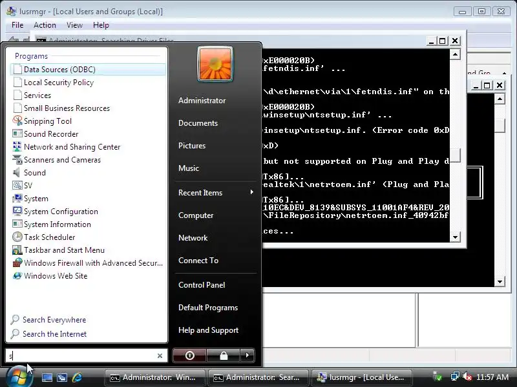The image size is (517, 387).
Task: Click Connect To in Start menu
Action: coord(198,261)
